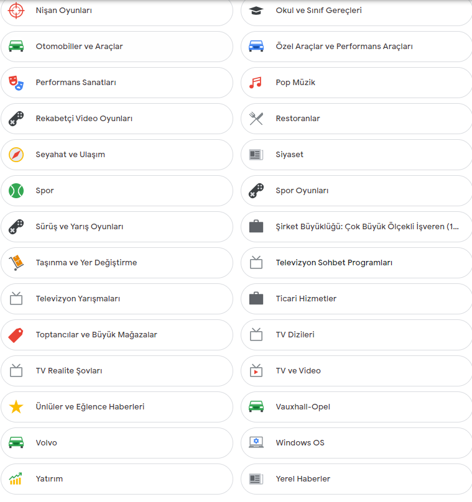Click the fork and knife icon for Restoranlar

pos(256,119)
